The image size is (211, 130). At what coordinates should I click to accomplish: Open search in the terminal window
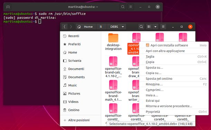pos(122,7)
